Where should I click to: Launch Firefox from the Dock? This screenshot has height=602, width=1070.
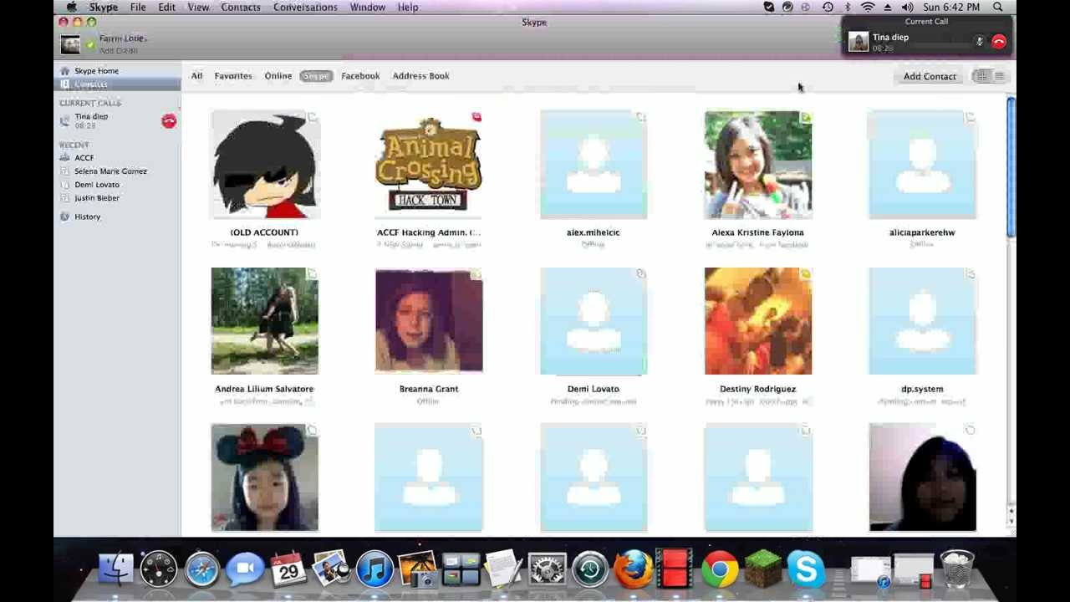click(x=634, y=569)
